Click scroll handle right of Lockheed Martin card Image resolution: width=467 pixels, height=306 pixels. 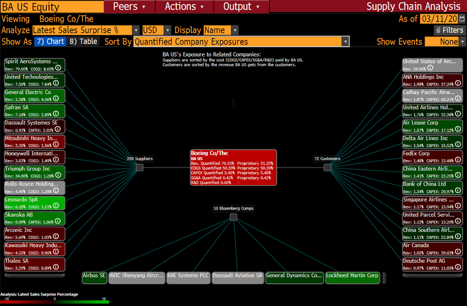[x=384, y=278]
